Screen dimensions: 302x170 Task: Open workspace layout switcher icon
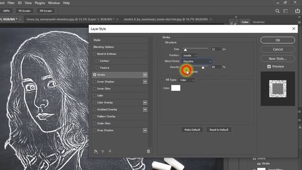(285, 11)
